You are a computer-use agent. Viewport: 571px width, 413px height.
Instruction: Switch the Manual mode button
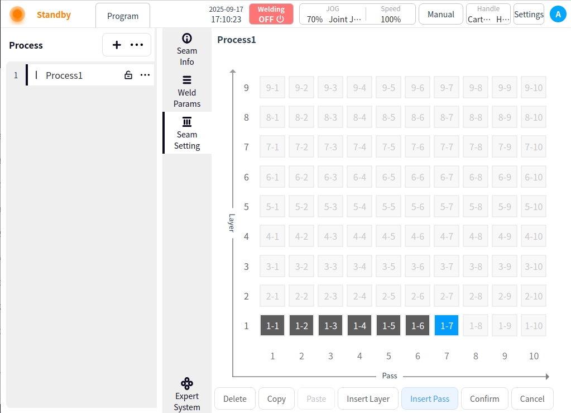coord(440,15)
